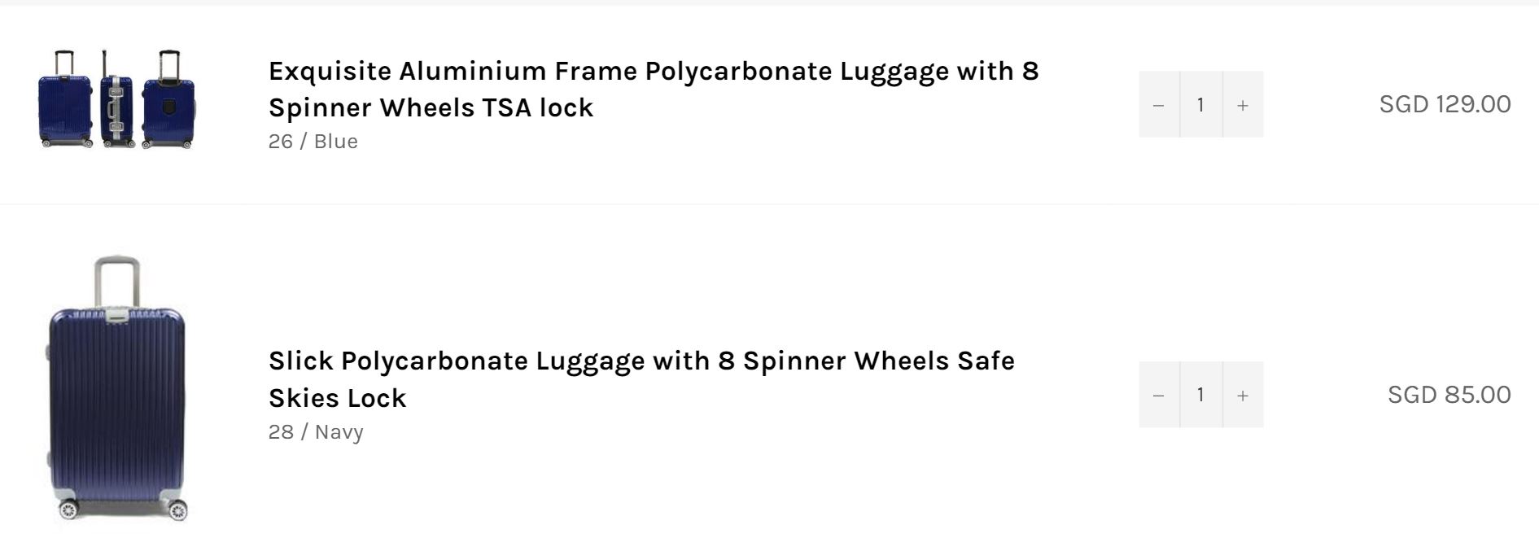Click back-view blue suitcase image
This screenshot has height=560, width=1539.
(x=168, y=98)
